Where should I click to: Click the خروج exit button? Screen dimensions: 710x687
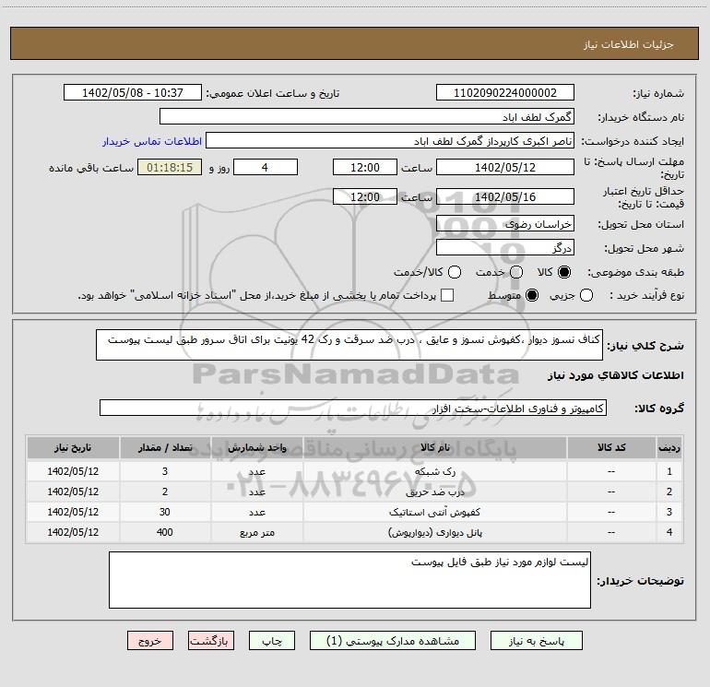pos(150,641)
